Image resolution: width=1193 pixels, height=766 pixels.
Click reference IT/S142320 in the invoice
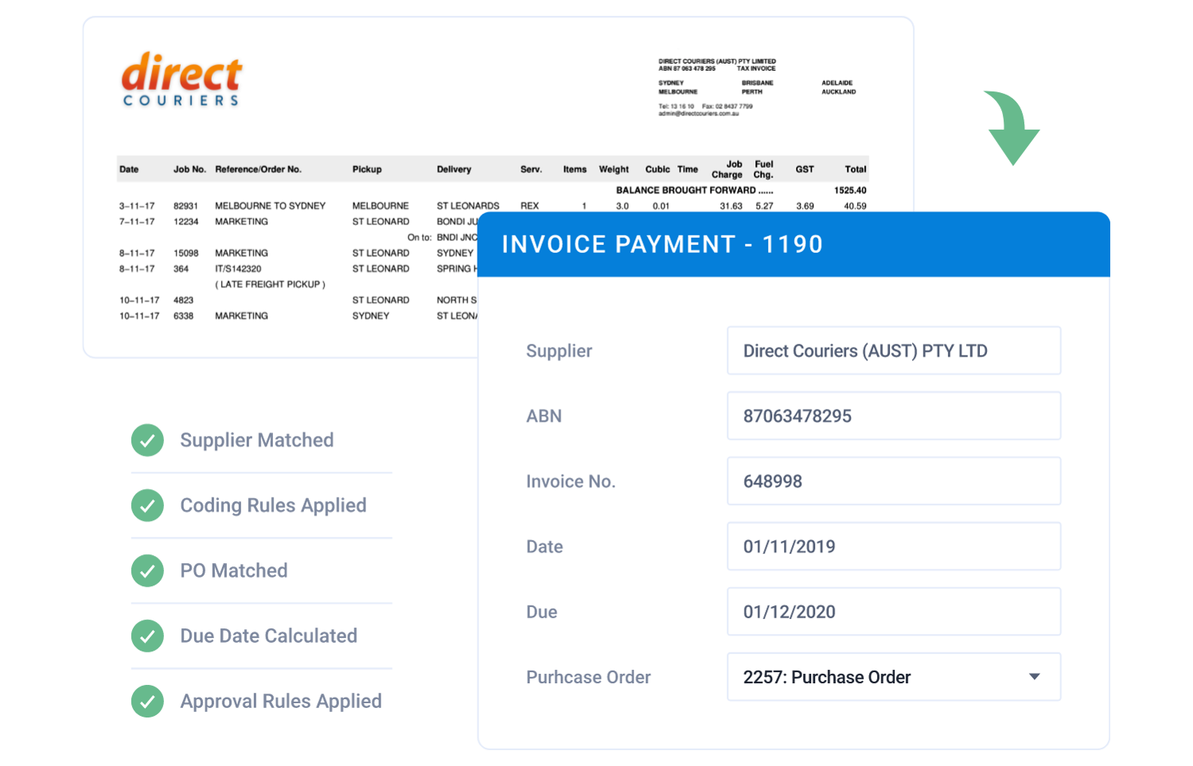point(238,269)
